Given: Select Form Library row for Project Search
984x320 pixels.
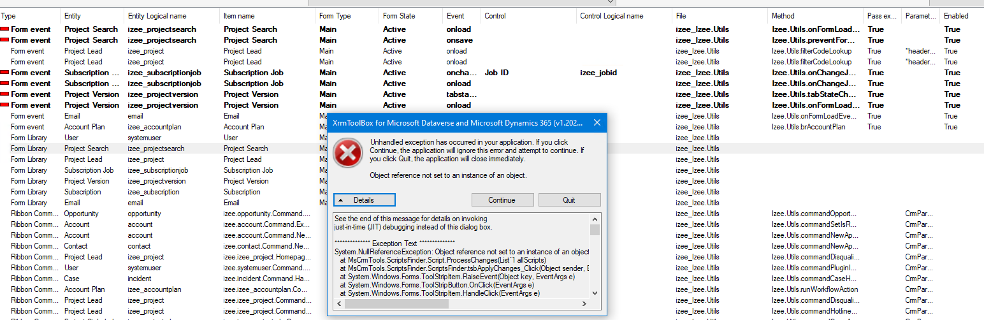Looking at the screenshot, I should click(492, 149).
